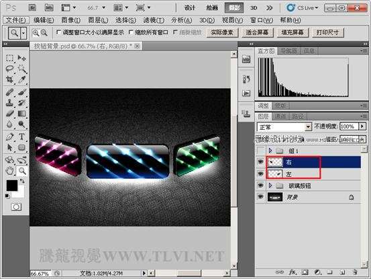Select the Hand tool
This screenshot has width=371, height=279.
pos(9,171)
